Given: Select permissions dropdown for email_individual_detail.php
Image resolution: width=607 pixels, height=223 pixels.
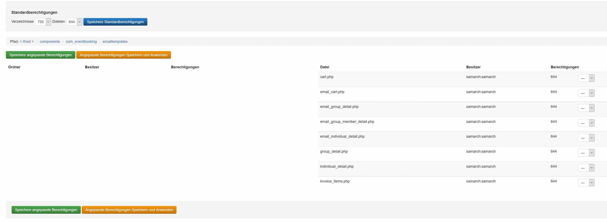Looking at the screenshot, I should (x=586, y=138).
